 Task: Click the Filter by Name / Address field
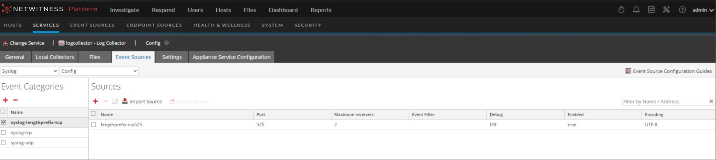pos(665,101)
